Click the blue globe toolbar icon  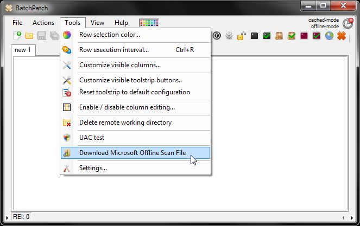[x=329, y=36]
